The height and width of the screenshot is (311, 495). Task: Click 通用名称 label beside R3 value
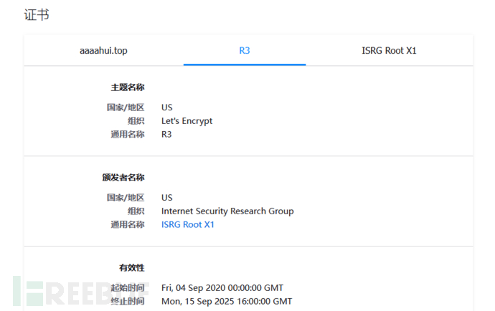[x=128, y=135]
